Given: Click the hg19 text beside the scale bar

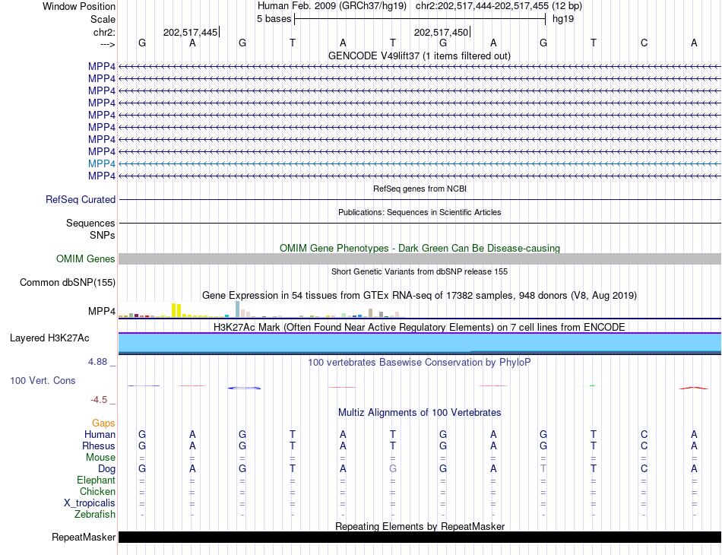Looking at the screenshot, I should [x=563, y=19].
